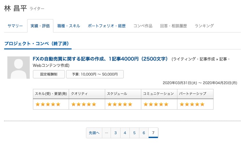The height and width of the screenshot is (145, 241).
Task: Open the ポートフォリオ・経歴 tab
Action: [107, 26]
